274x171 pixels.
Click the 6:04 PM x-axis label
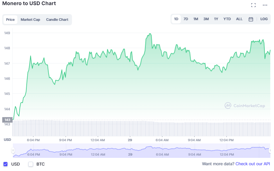click(x=33, y=140)
